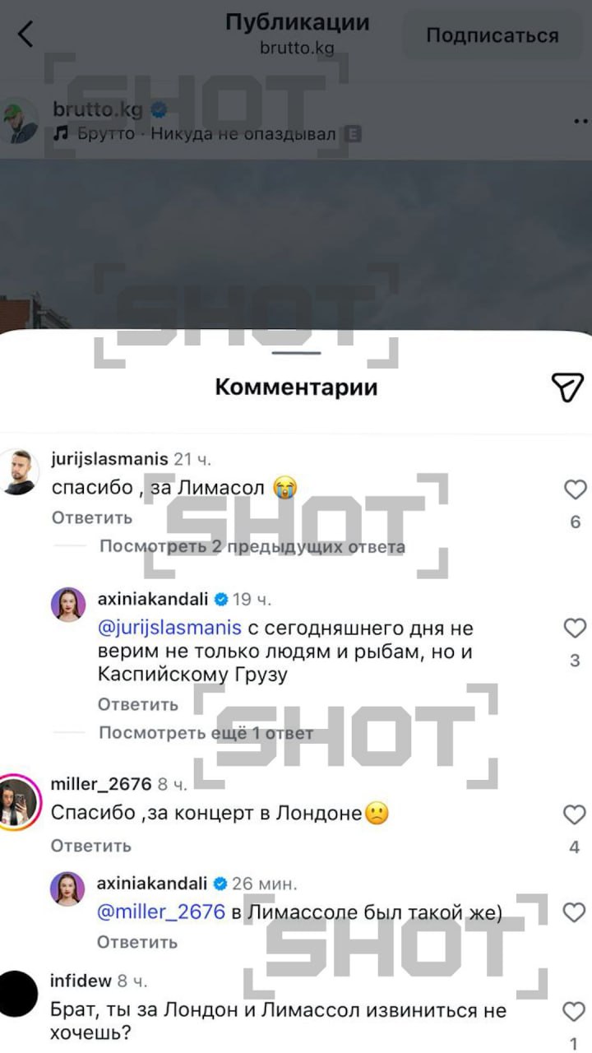Open the @jurijslasmanis mention link

tap(170, 629)
